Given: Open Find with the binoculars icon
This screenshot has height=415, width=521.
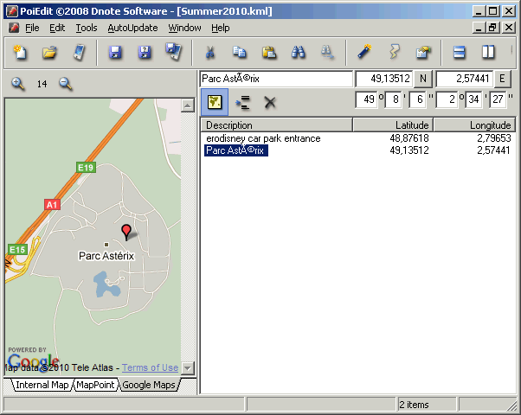Looking at the screenshot, I should pyautogui.click(x=298, y=53).
